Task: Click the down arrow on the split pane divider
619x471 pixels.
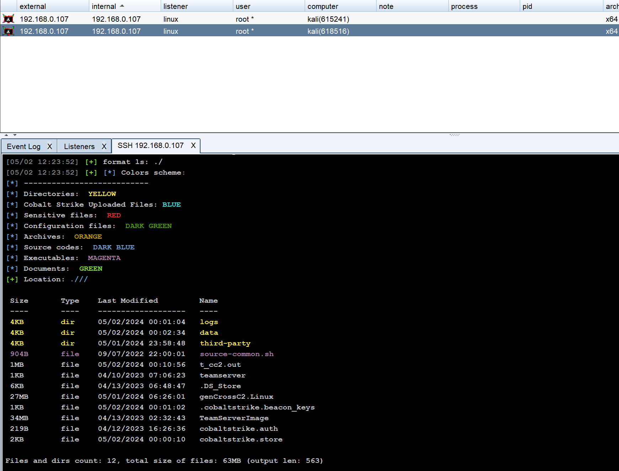Action: (15, 135)
